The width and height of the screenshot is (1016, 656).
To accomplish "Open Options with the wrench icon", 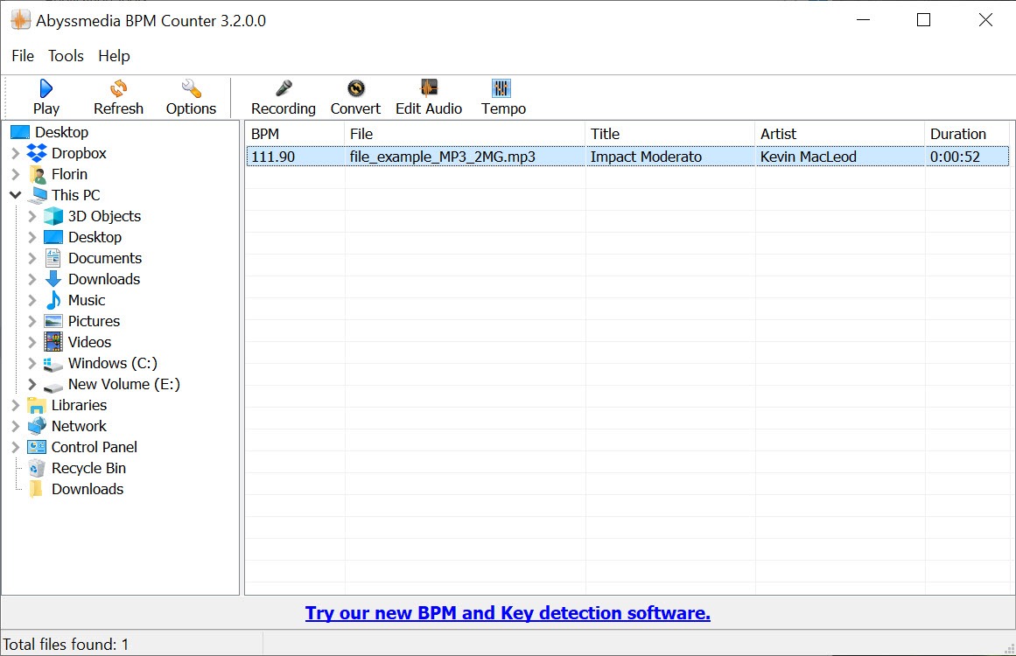I will 191,89.
